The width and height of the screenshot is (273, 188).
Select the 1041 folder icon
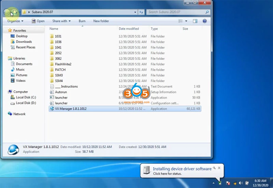point(52,47)
